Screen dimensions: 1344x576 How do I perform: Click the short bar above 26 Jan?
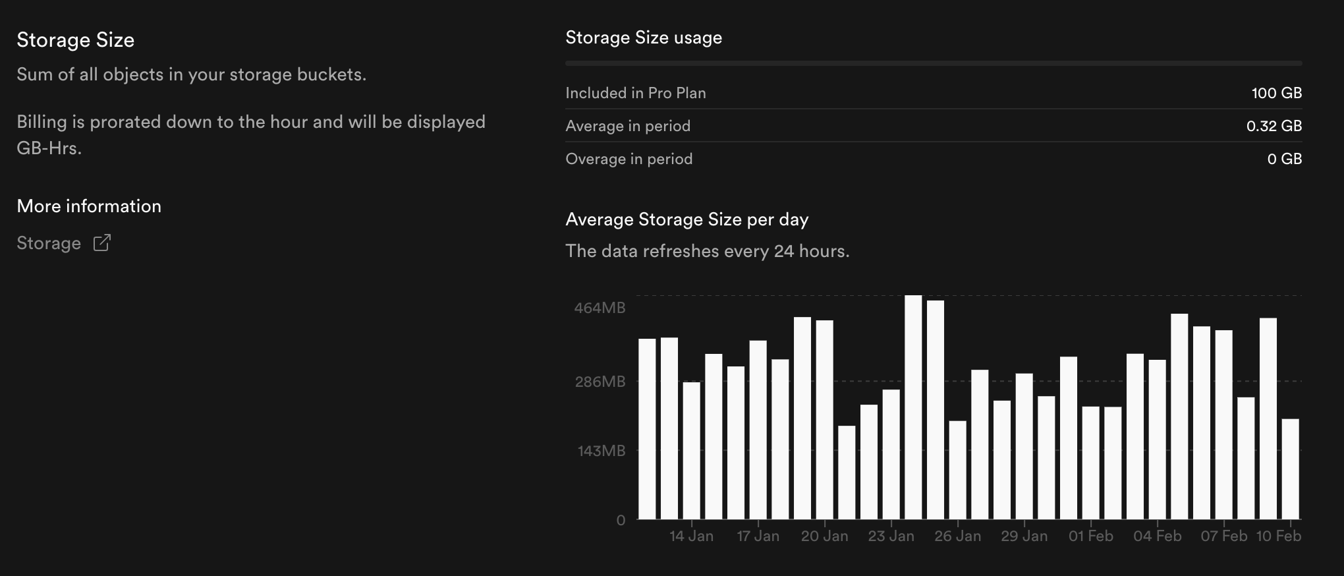[x=958, y=470]
